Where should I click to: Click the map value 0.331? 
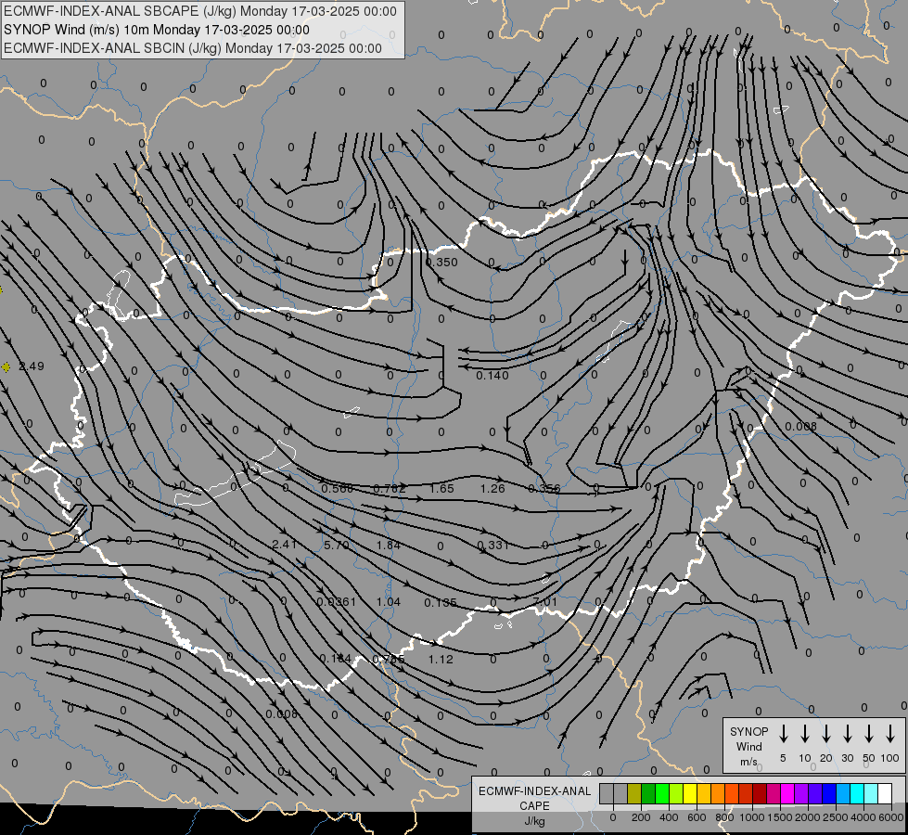pyautogui.click(x=493, y=546)
